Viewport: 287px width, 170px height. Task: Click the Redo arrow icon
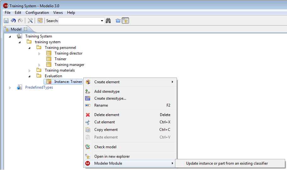click(x=20, y=21)
